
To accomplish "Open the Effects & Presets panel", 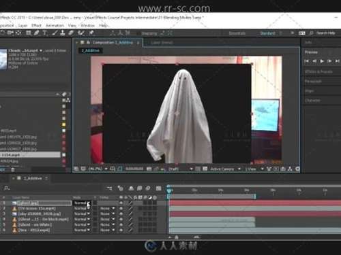I will (318, 71).
